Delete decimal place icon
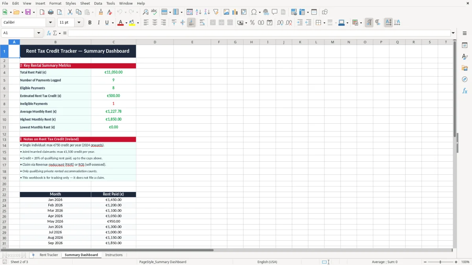 (289, 23)
